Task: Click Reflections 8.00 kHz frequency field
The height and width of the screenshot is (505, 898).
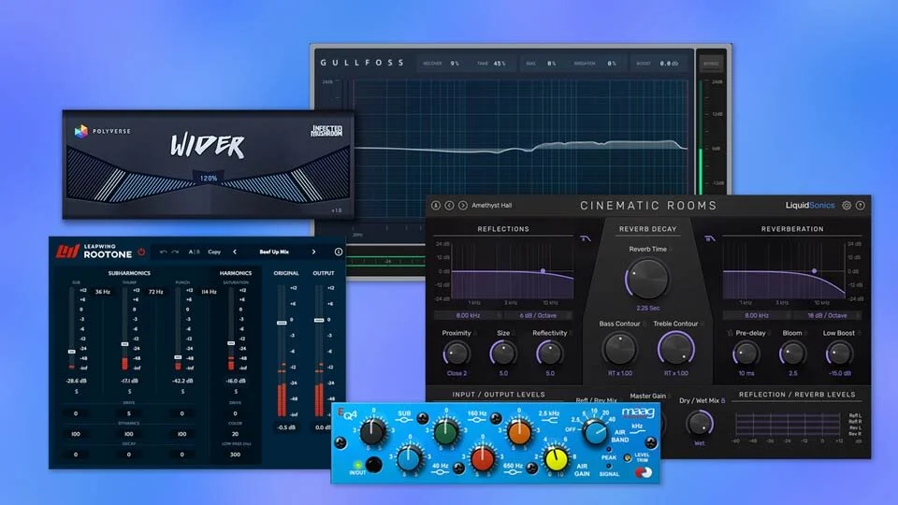Action: pos(468,315)
